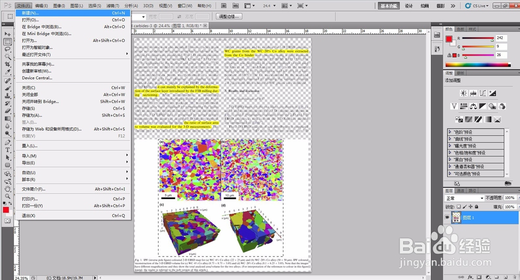
Task: Click the Add layer style fx icon
Action: 470,277
